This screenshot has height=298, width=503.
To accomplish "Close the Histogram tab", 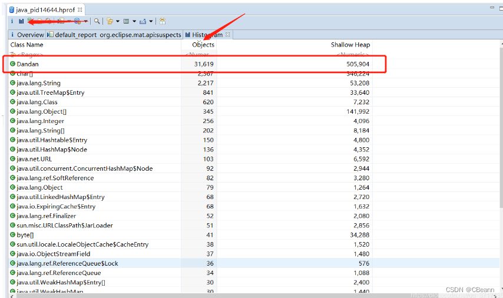I will click(x=228, y=34).
